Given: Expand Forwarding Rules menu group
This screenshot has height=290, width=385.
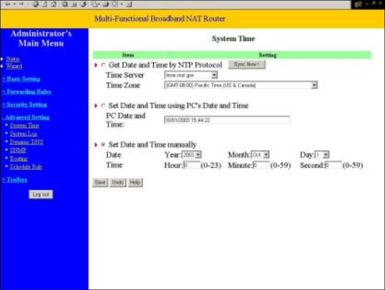Looking at the screenshot, I should point(27,92).
